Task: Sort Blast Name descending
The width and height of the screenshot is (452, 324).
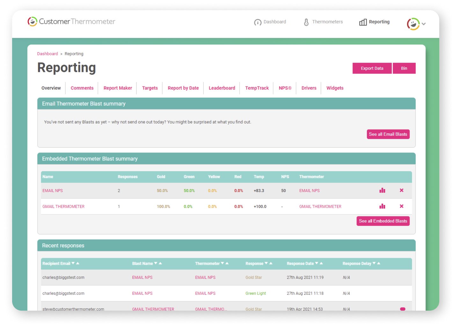Action: click(156, 263)
